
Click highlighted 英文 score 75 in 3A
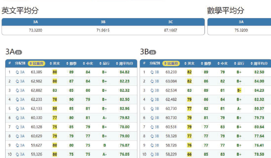coord(55,127)
